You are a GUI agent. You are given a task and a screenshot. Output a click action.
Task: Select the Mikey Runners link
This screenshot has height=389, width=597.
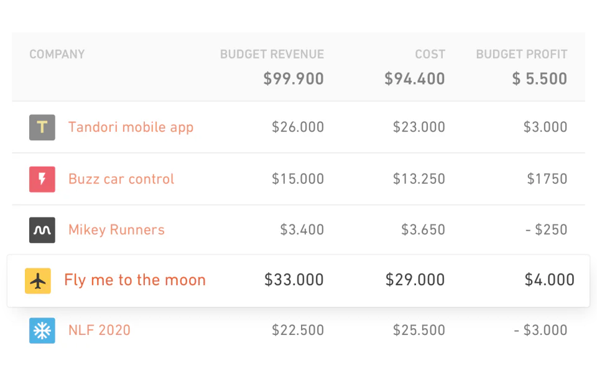pyautogui.click(x=116, y=230)
